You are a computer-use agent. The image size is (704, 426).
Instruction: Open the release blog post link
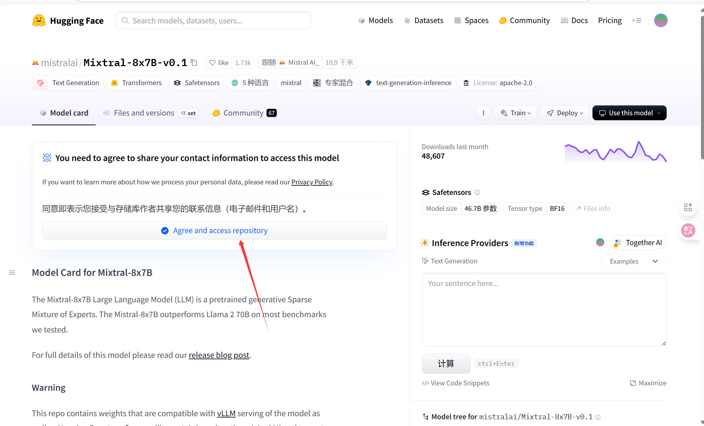click(219, 355)
